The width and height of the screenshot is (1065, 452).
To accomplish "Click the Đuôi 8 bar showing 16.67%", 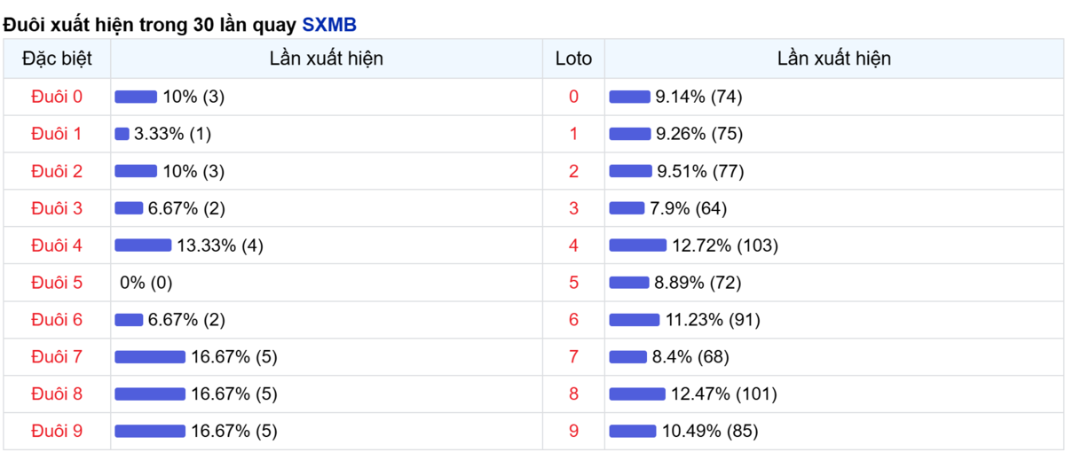I will pyautogui.click(x=150, y=394).
